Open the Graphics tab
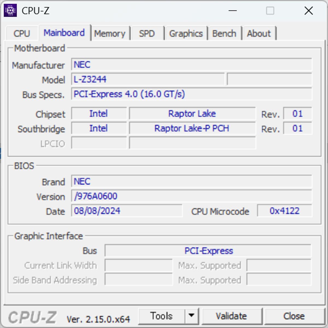The height and width of the screenshot is (328, 328). 186,33
